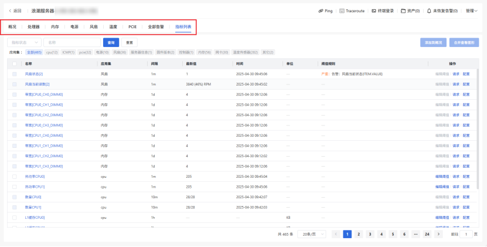Filter by 网卡(30) tag
The height and width of the screenshot is (247, 487).
click(x=222, y=52)
